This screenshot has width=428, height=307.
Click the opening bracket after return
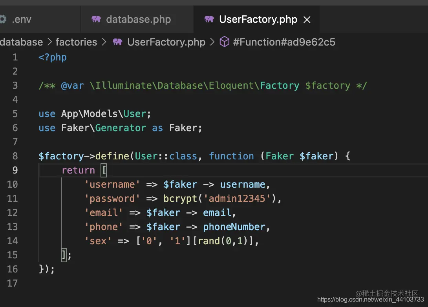click(x=104, y=170)
